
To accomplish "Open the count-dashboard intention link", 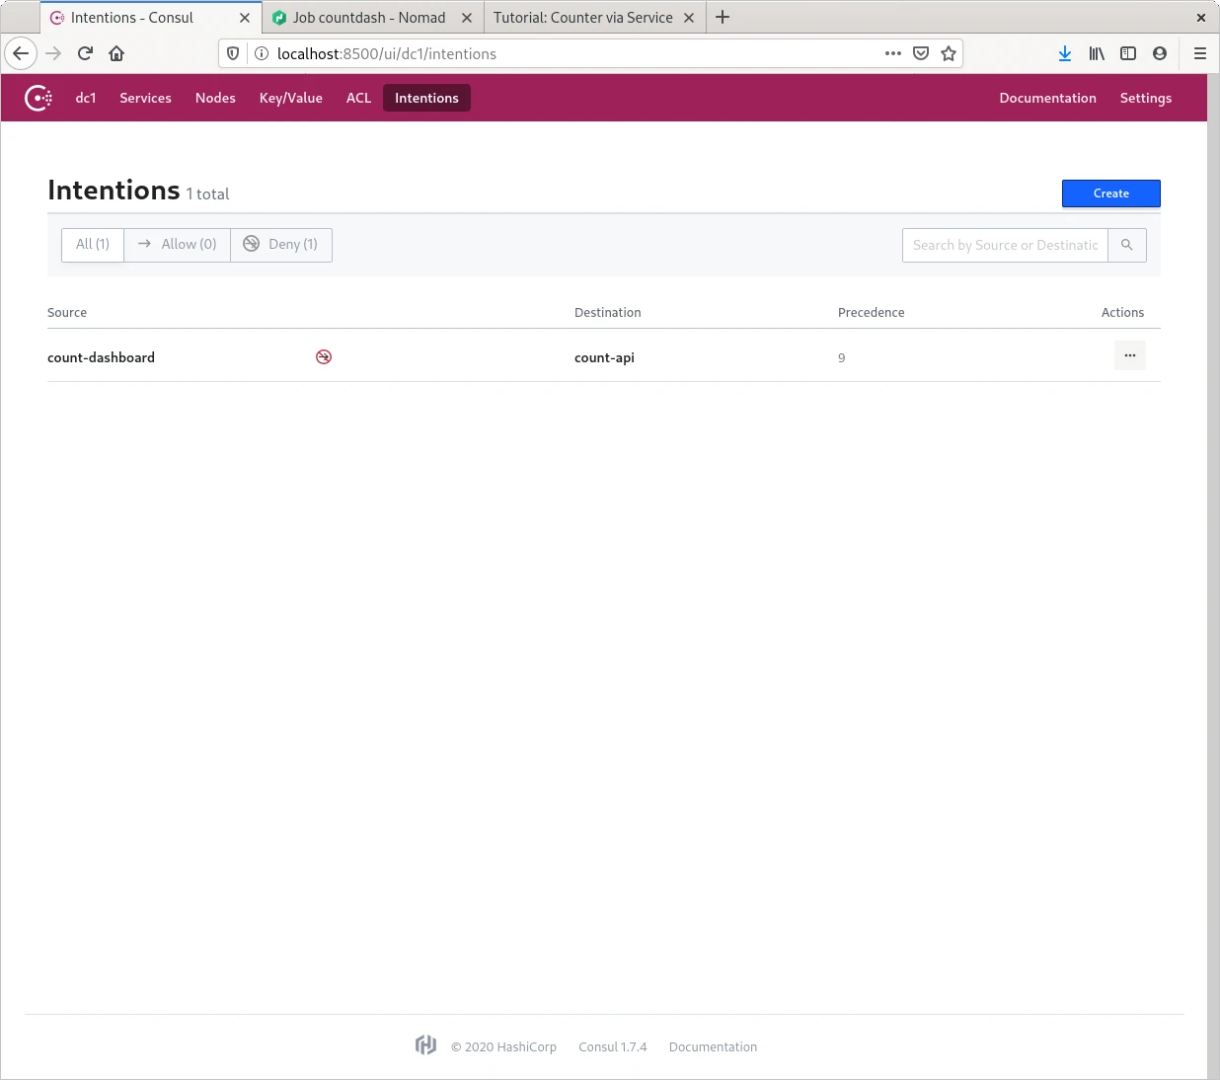I will click(102, 357).
